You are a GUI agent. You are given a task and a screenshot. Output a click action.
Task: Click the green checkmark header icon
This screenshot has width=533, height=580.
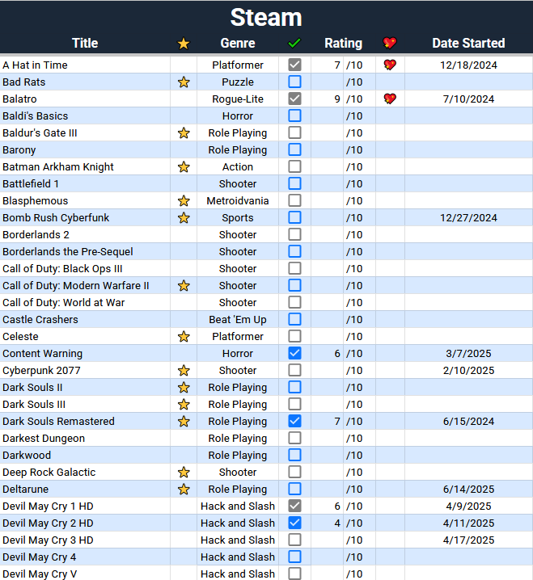294,43
